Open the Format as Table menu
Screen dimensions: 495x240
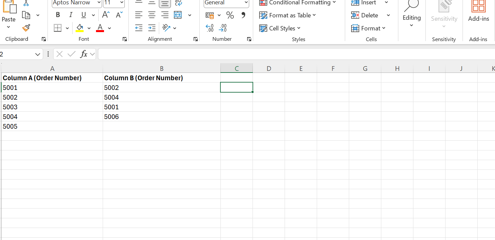[287, 15]
